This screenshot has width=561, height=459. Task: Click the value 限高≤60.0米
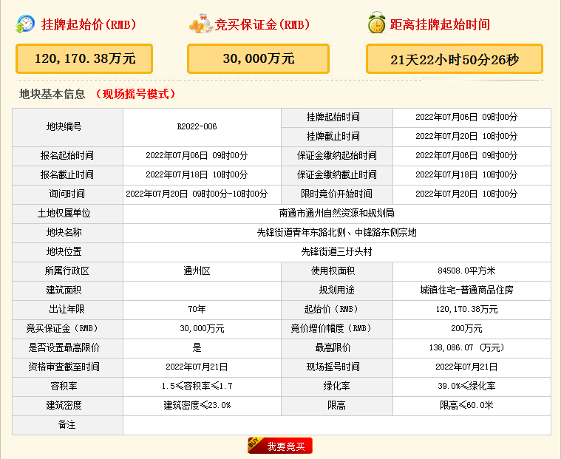tap(466, 405)
